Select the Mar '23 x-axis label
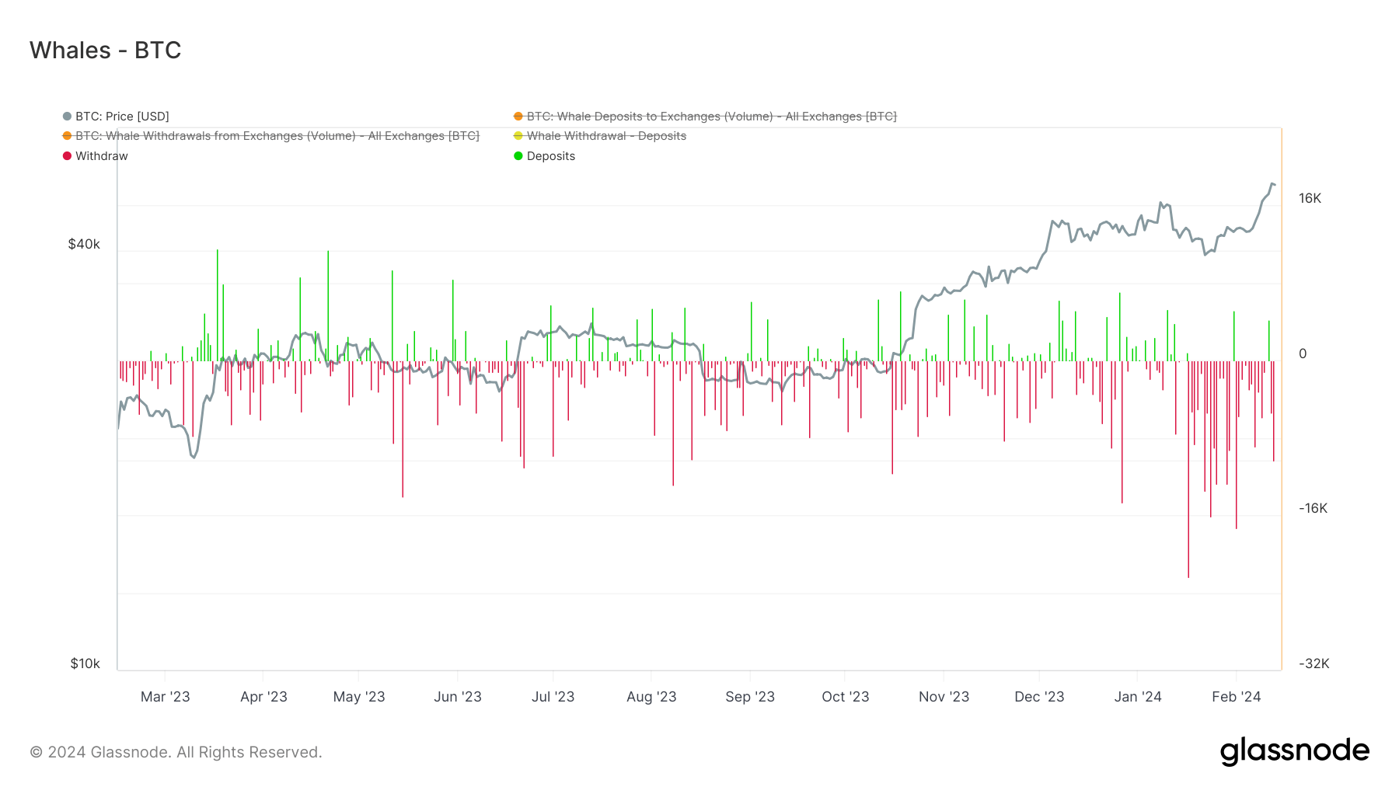This screenshot has height=787, width=1399. point(165,697)
